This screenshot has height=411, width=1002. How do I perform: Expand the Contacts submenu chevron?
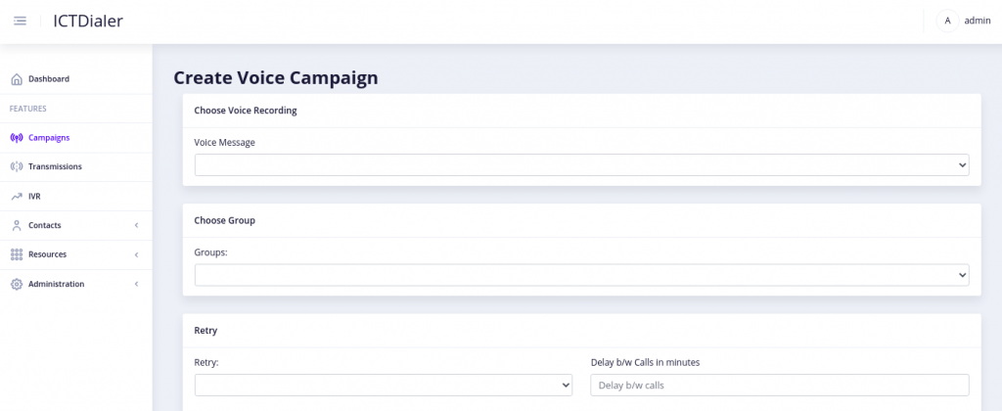[136, 225]
